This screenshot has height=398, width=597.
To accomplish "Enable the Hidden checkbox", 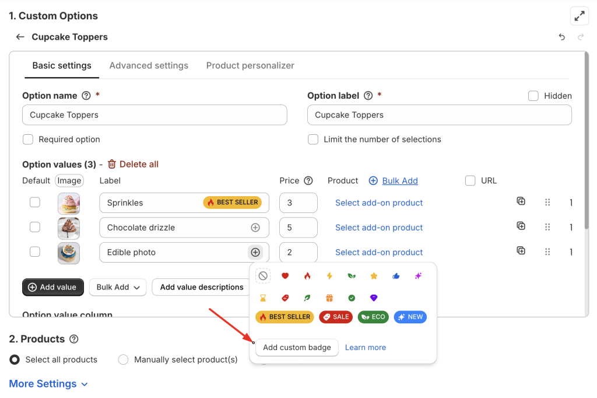I will pyautogui.click(x=533, y=96).
